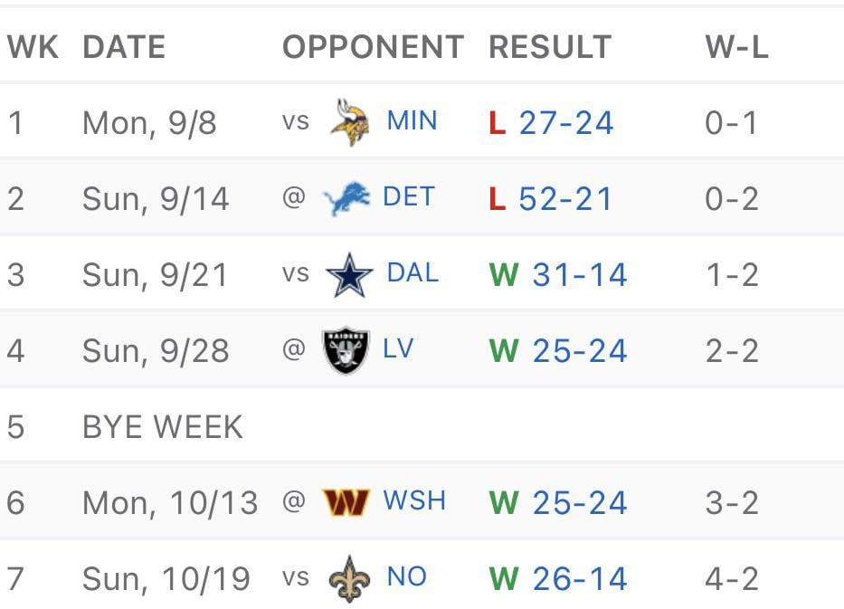Click the W-L column header

737,46
